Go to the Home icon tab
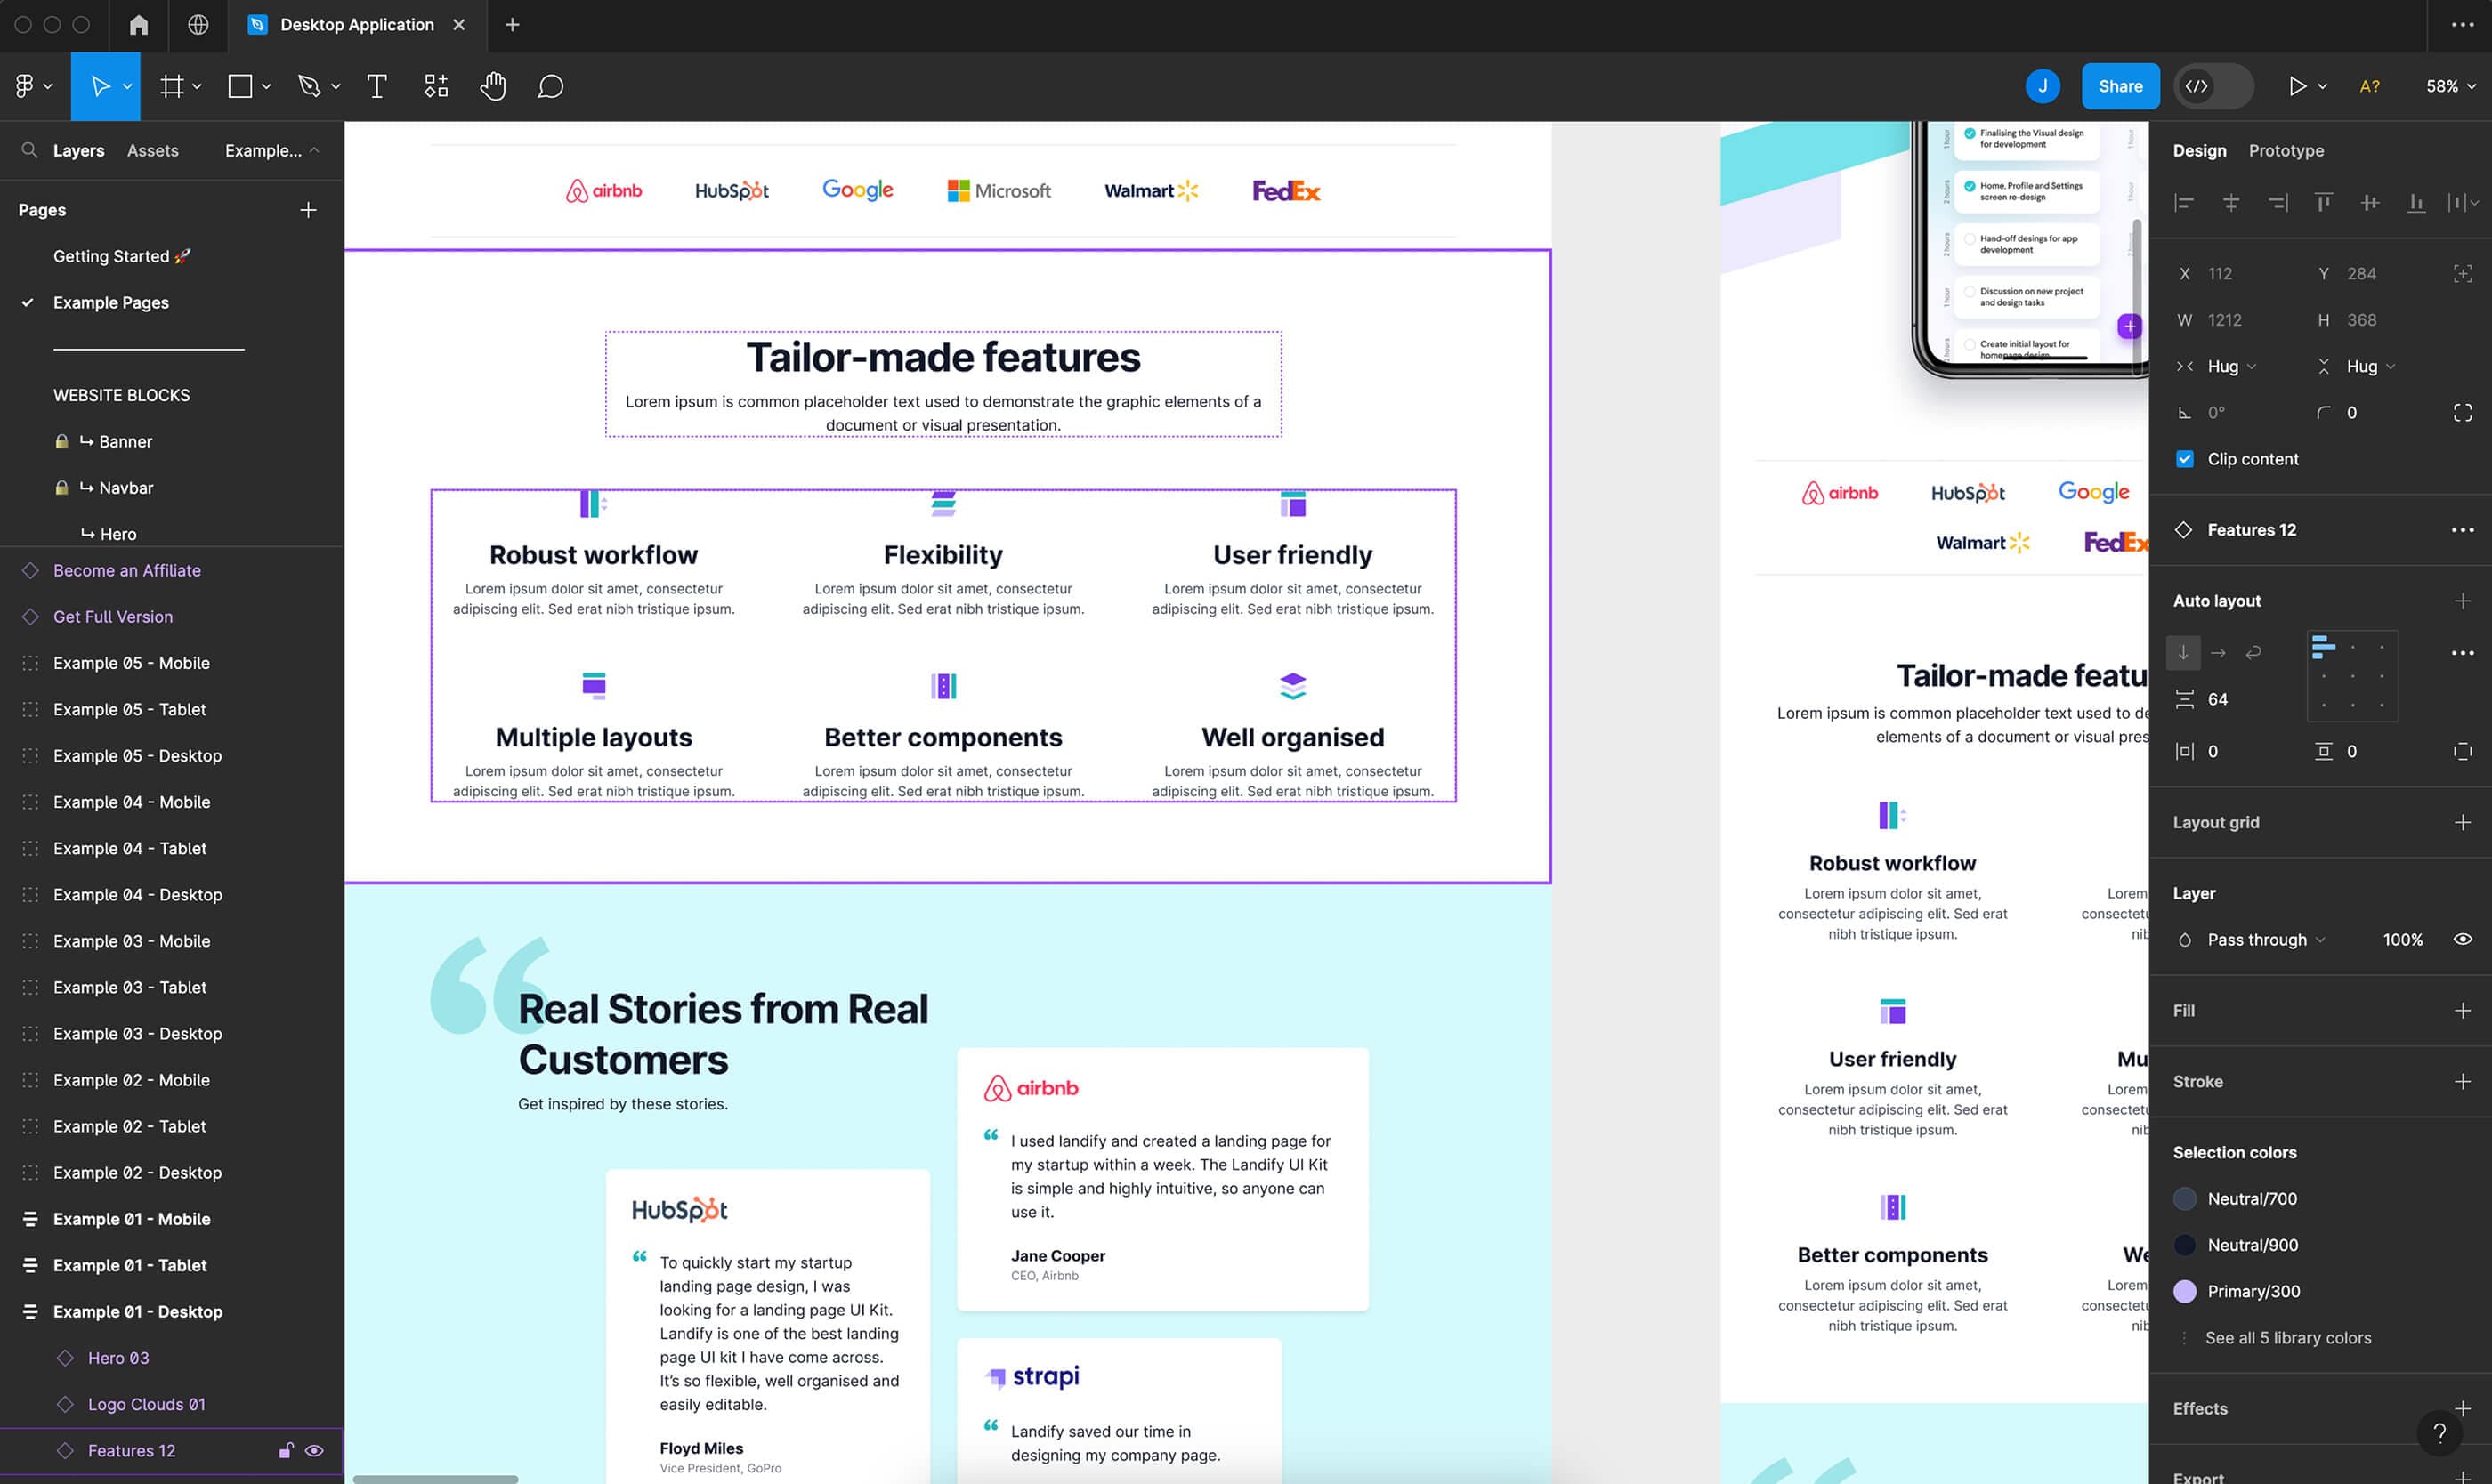The image size is (2492, 1484). pos(139,25)
